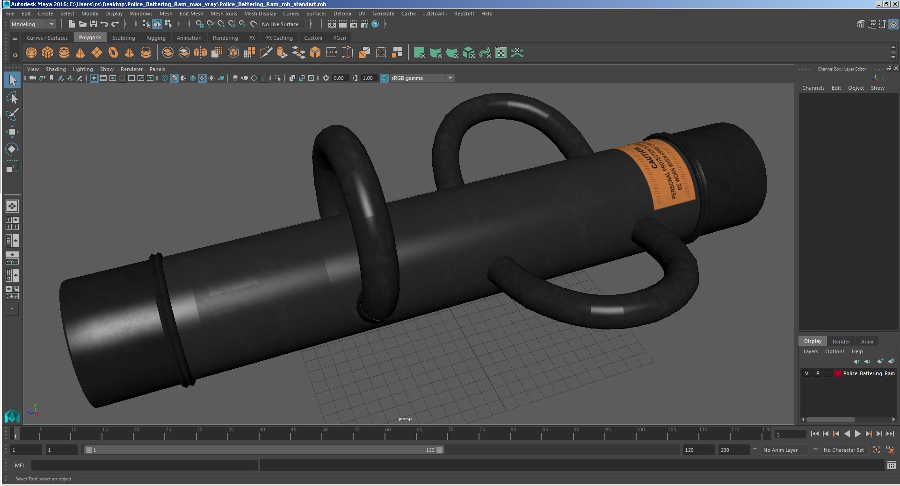900x486 pixels.
Task: Toggle textured display in viewport toolbar
Action: point(202,78)
